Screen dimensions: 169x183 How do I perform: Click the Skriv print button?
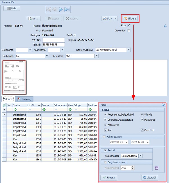pos(108,19)
